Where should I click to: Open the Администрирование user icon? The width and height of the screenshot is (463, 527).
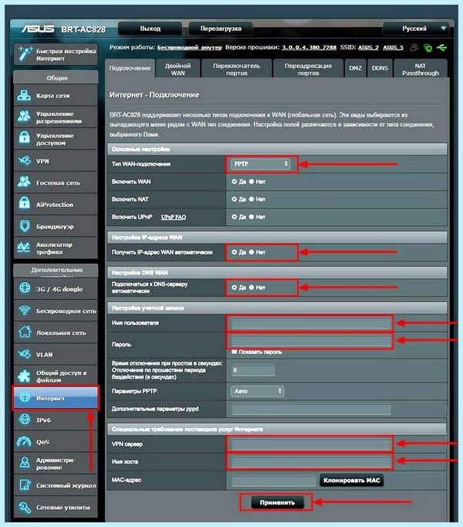(25, 463)
